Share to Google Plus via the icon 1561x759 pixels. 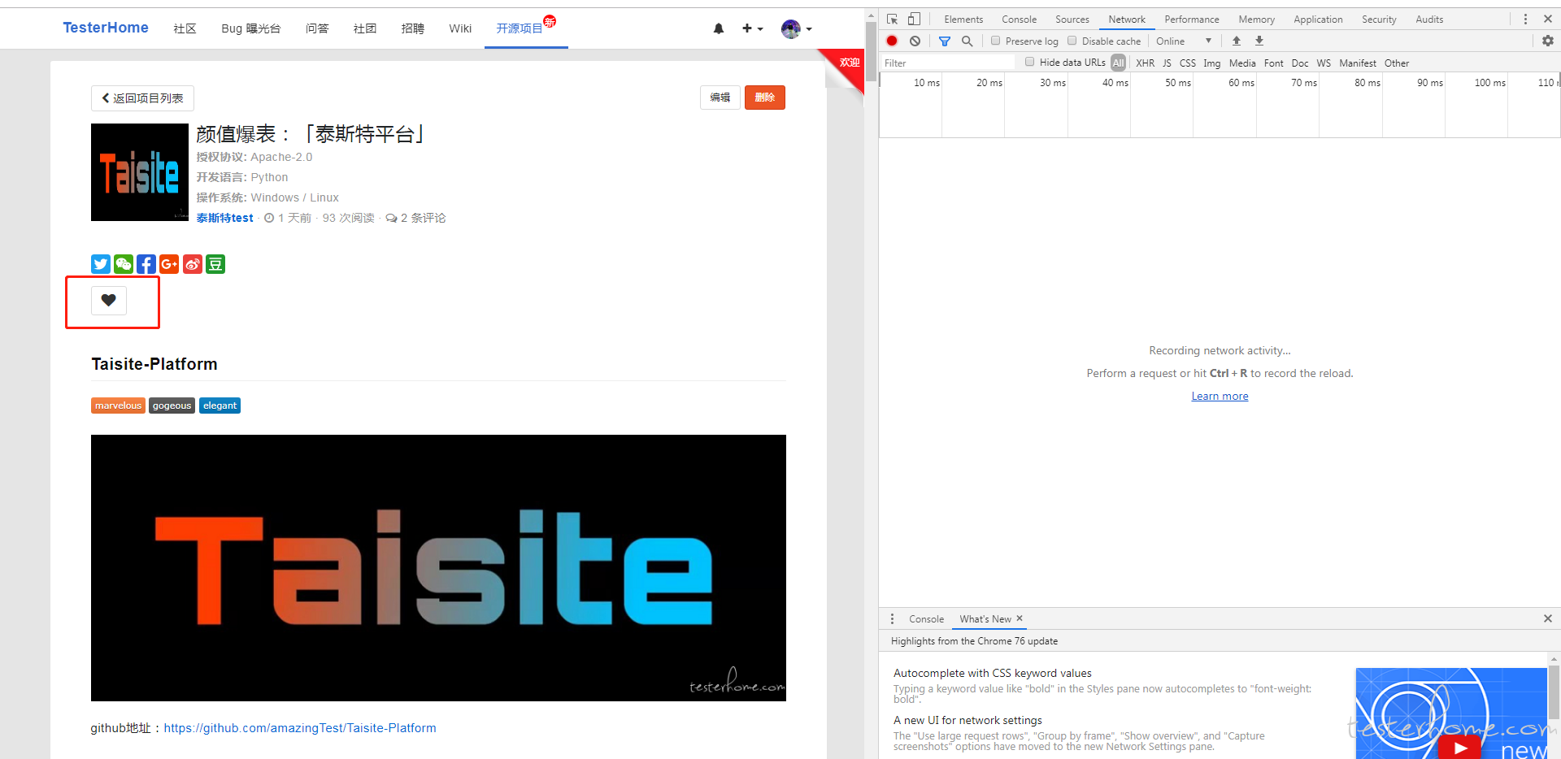coord(169,264)
